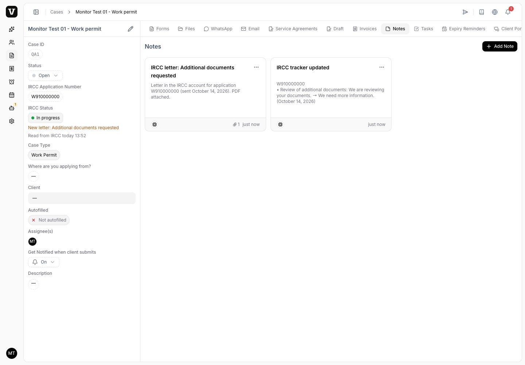Screen dimensions: 525x365
Task: Open the book icon with exclamation mark
Action: (482, 12)
